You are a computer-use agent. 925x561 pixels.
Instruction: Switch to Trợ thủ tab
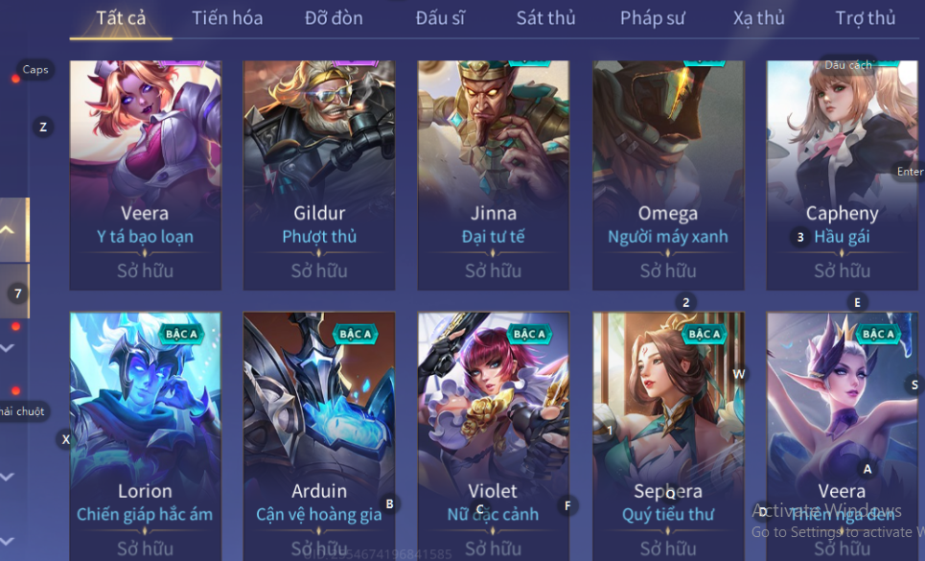tap(866, 18)
